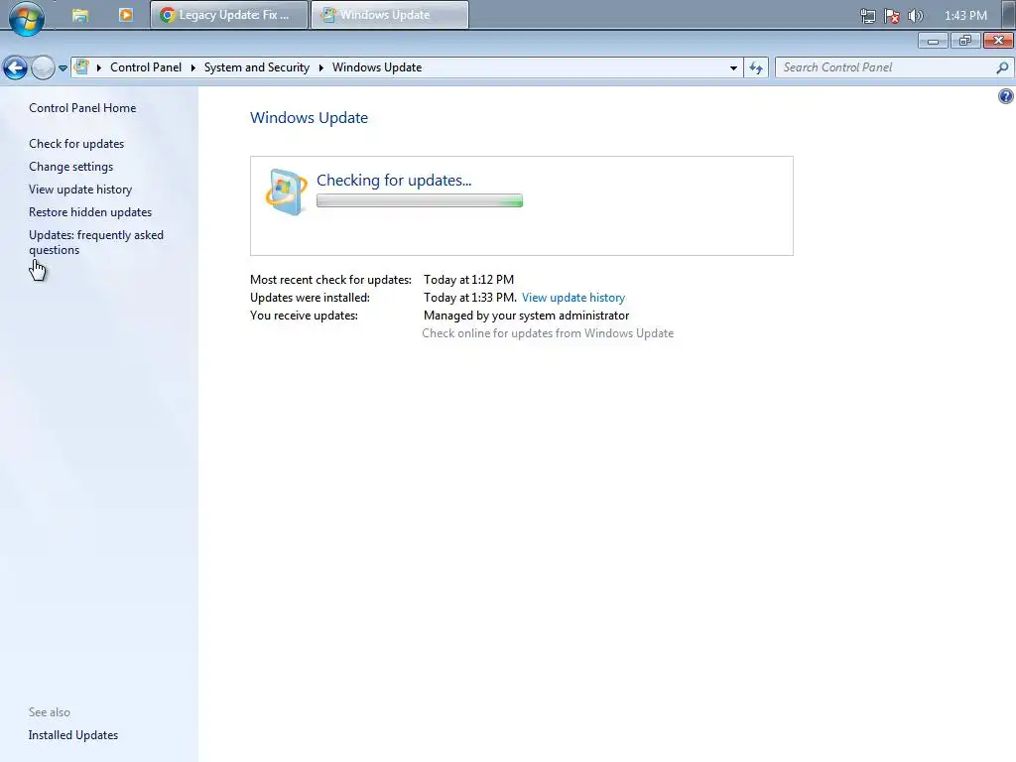The height and width of the screenshot is (762, 1016).
Task: Open View update history in sidebar
Action: click(x=80, y=190)
